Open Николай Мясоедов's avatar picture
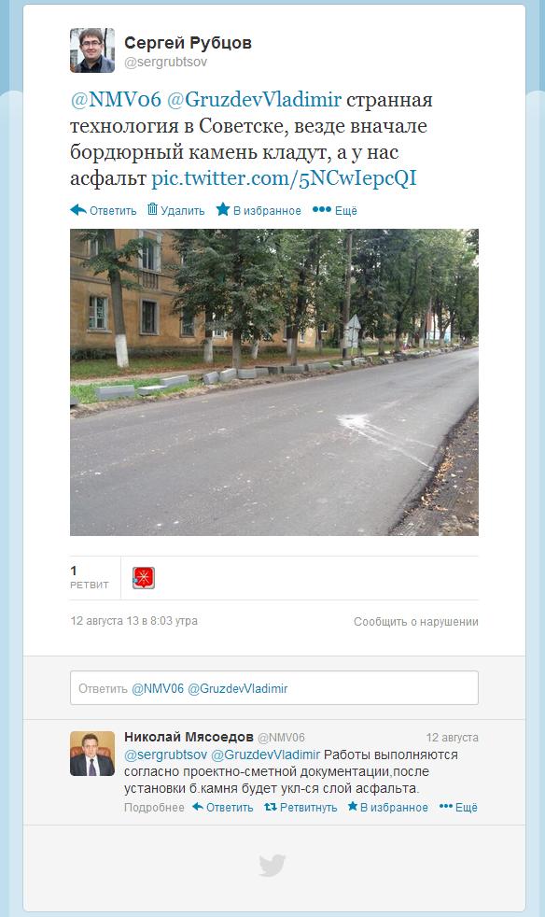545x917 pixels. (x=92, y=754)
